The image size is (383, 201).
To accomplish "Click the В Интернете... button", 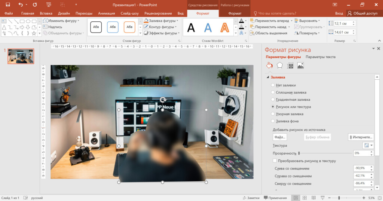I will pyautogui.click(x=361, y=137).
